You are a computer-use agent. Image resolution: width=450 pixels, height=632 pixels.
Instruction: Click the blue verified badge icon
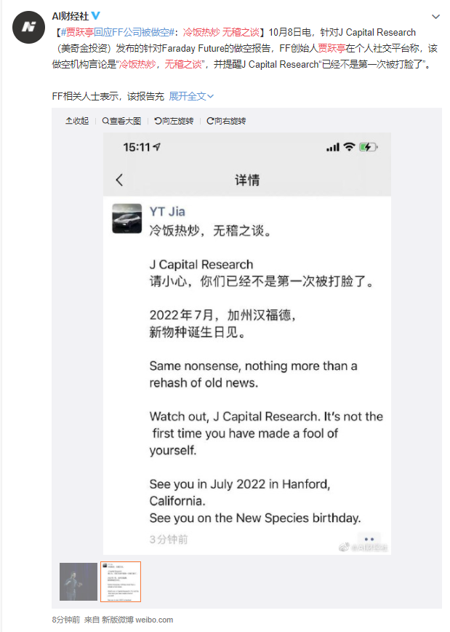tap(96, 16)
